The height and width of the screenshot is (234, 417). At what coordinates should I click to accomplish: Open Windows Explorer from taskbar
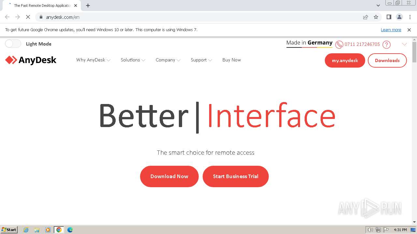pos(37,230)
